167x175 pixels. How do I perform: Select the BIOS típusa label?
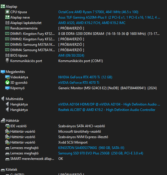[19, 55]
